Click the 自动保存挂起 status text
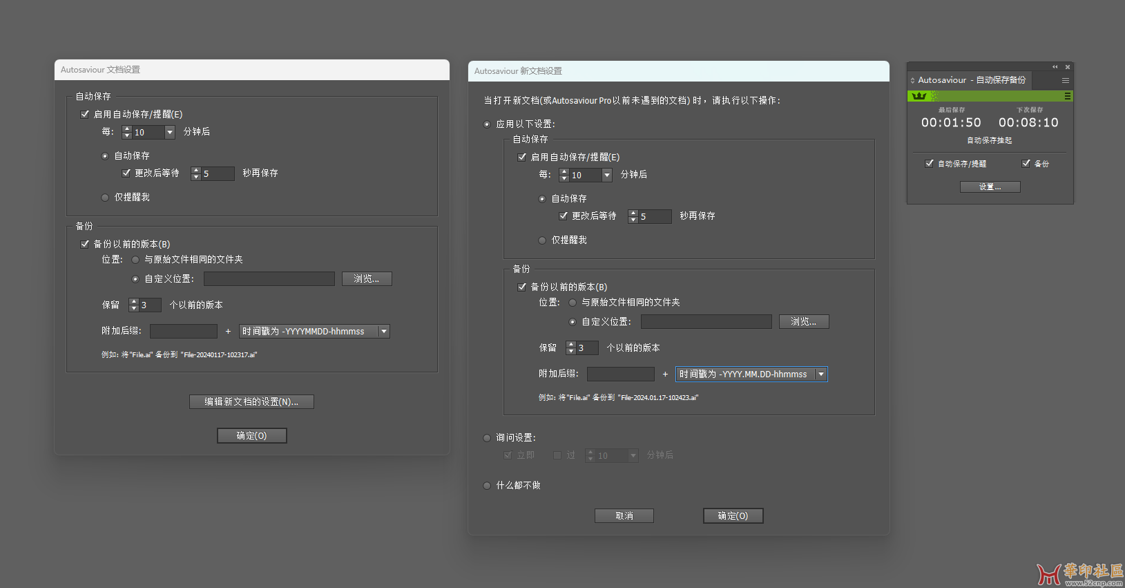 click(x=990, y=140)
